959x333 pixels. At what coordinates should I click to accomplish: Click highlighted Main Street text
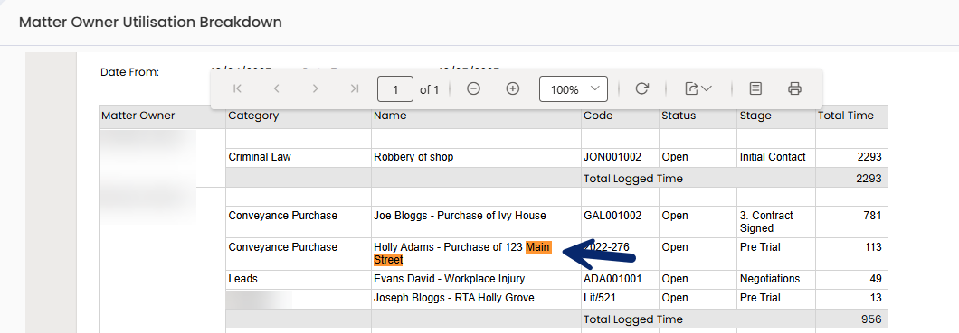click(x=462, y=254)
